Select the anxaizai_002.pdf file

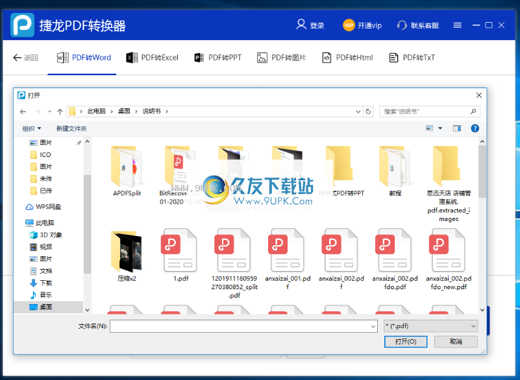click(x=341, y=259)
